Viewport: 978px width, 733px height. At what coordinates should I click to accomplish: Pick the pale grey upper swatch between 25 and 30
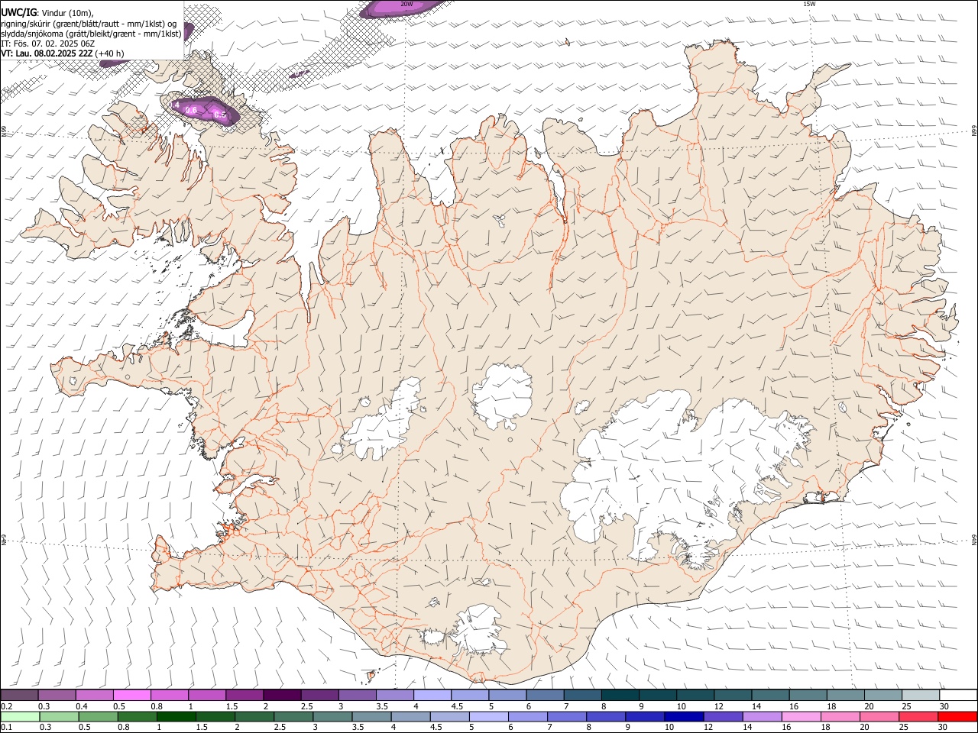(x=921, y=695)
